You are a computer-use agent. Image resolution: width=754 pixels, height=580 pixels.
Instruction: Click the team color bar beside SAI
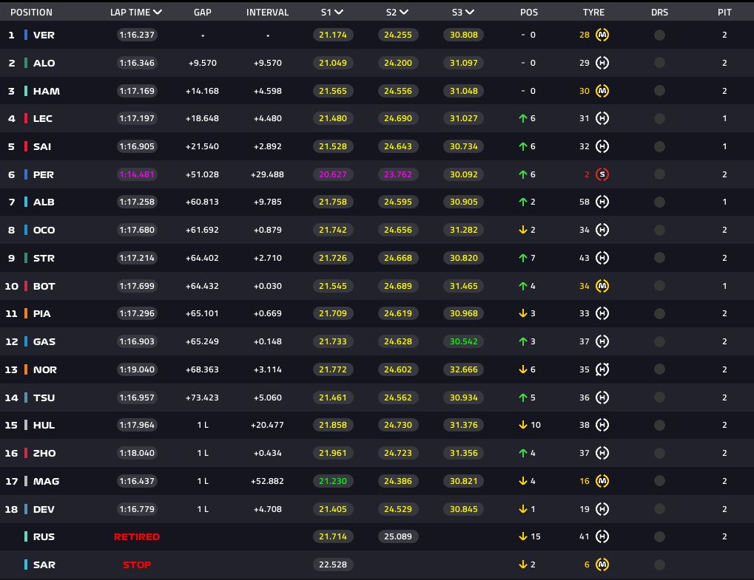point(26,146)
